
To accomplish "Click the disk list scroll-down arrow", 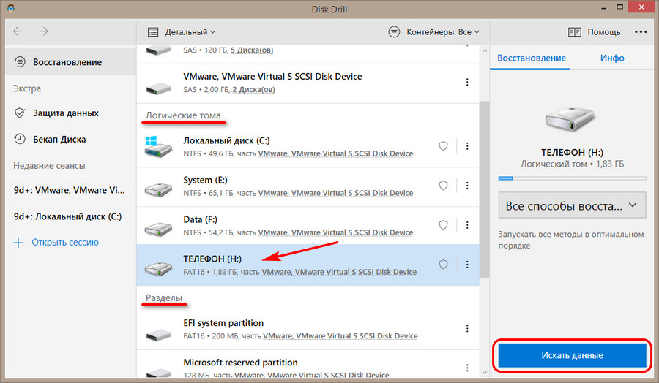I will tap(485, 372).
